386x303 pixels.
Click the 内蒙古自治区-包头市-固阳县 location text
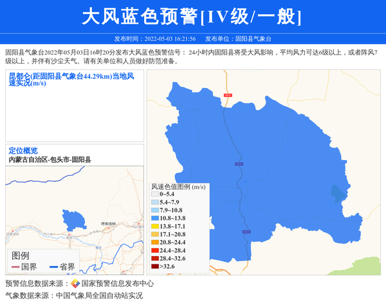(x=50, y=160)
